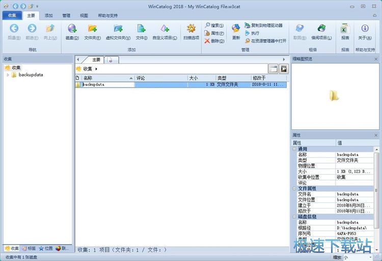Click the 根路径 value D:\backupdata\

point(351,228)
